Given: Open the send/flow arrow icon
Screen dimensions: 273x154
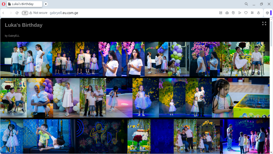Looking at the screenshot, I should coord(240,13).
